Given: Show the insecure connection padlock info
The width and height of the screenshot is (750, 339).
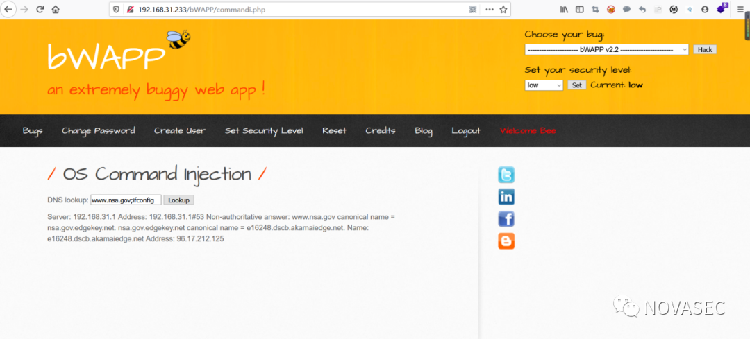Looking at the screenshot, I should pos(130,9).
